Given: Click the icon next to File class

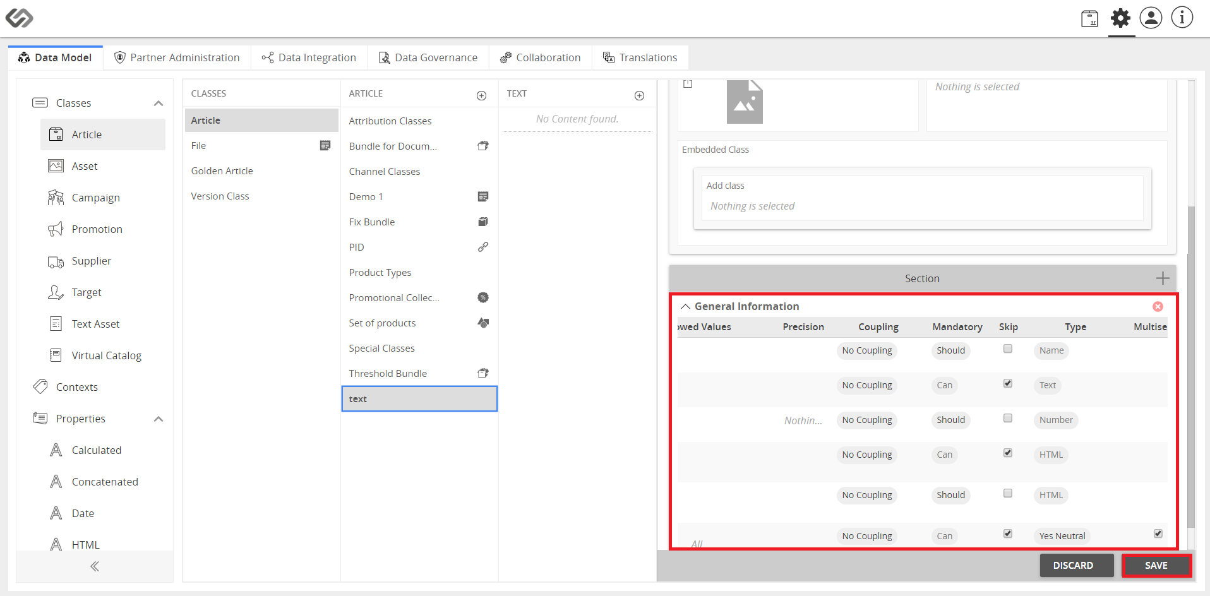Looking at the screenshot, I should coord(325,146).
